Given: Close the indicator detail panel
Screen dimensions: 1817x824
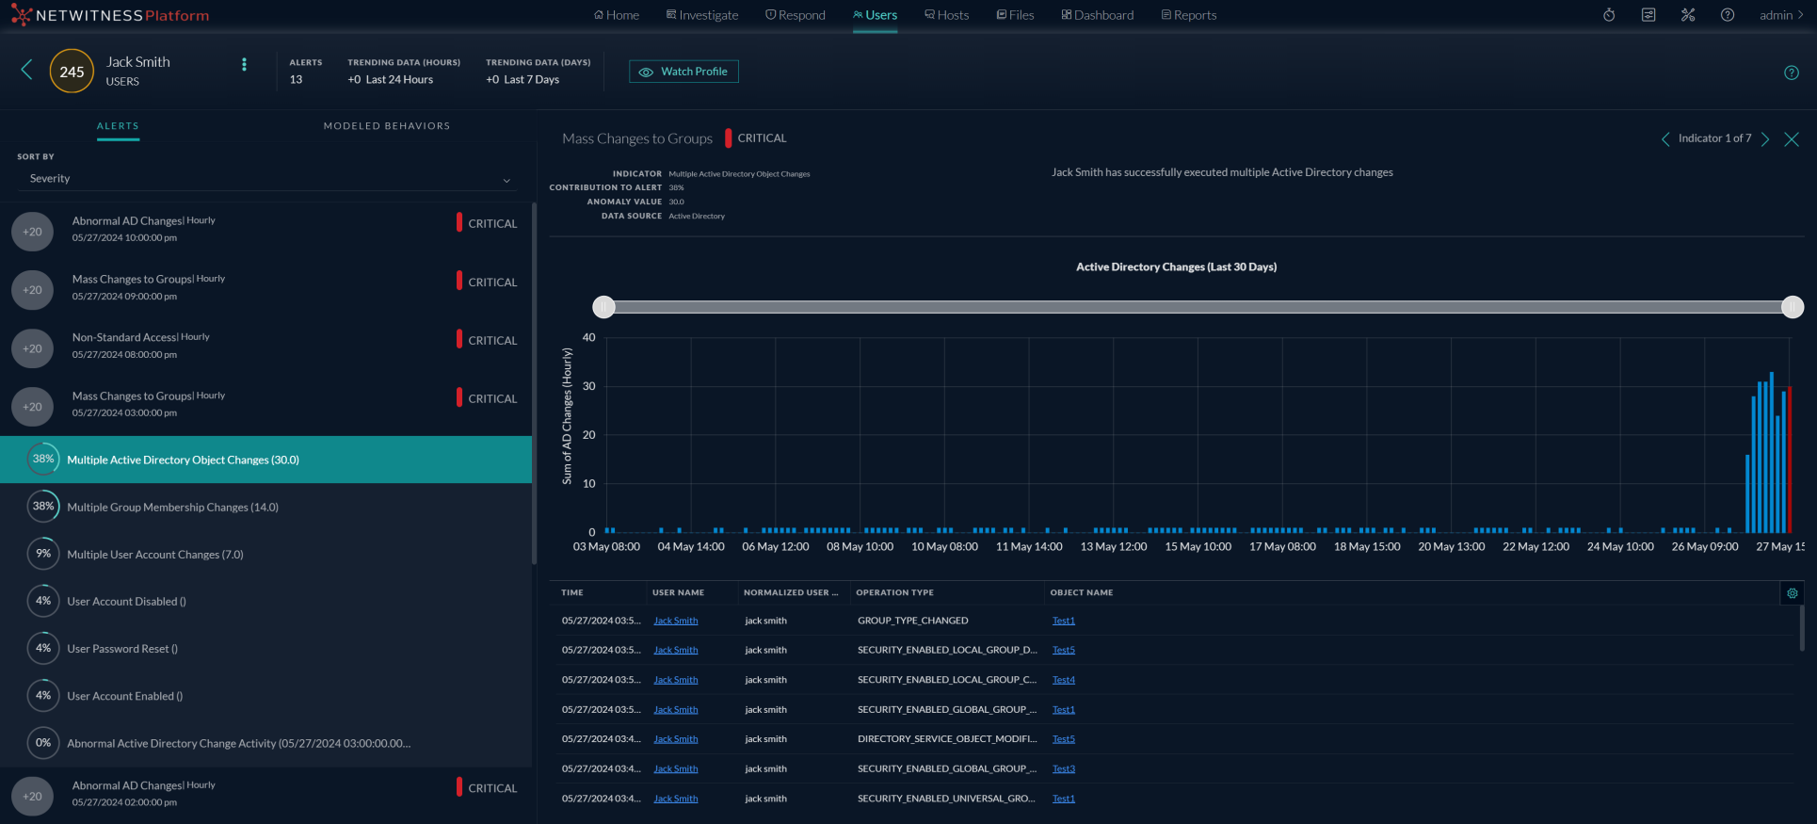Looking at the screenshot, I should pyautogui.click(x=1791, y=139).
